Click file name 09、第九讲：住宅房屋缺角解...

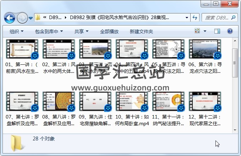pyautogui.click(x=95, y=120)
